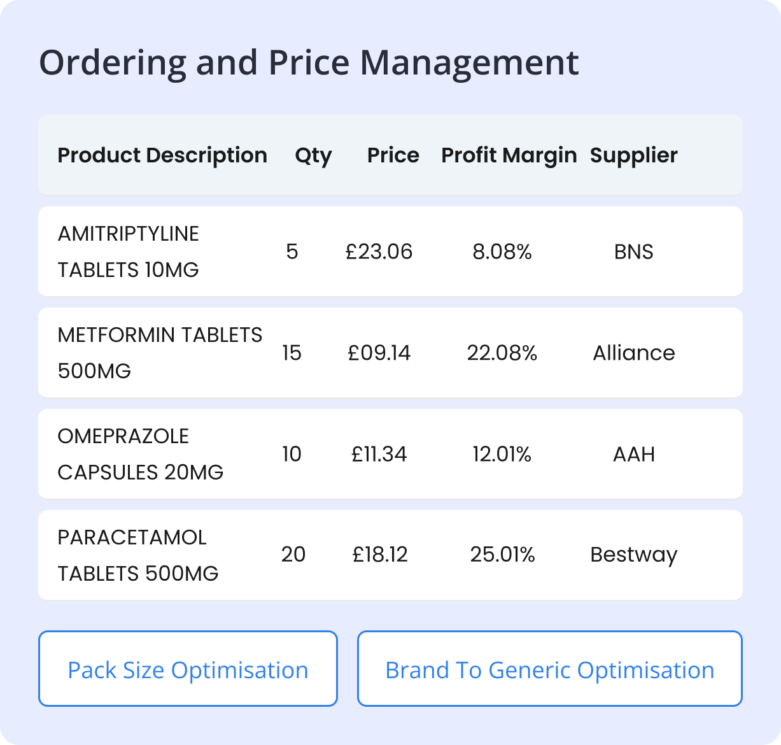Click the Ordering and Price Management title

309,62
